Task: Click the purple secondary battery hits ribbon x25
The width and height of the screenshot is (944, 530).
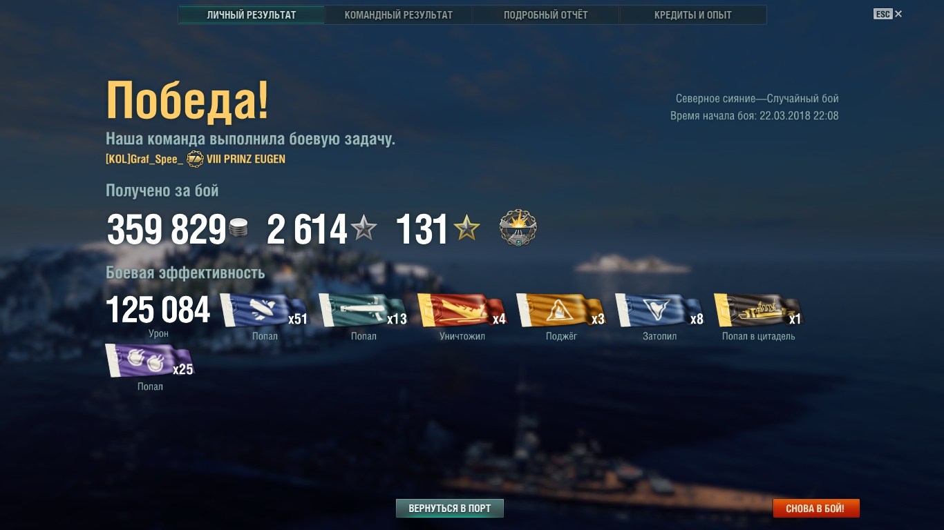Action: coord(149,361)
